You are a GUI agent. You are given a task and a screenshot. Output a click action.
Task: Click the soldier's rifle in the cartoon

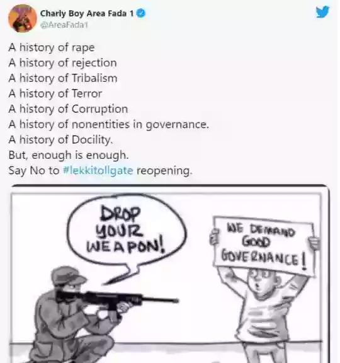coord(117,299)
